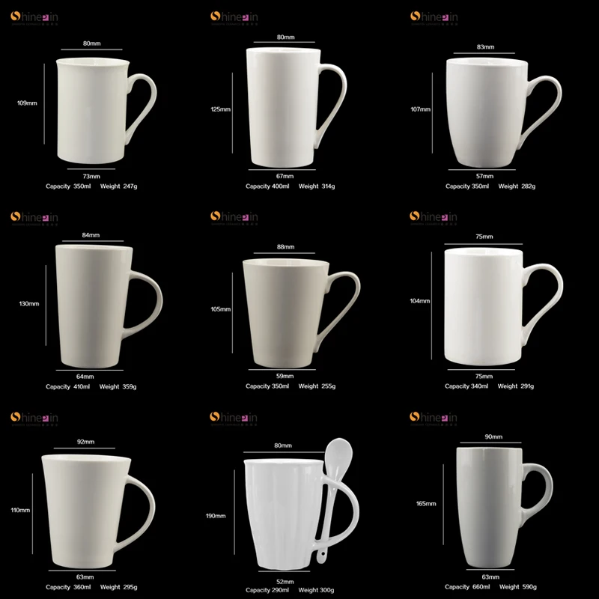Click the Weight 590g label
This screenshot has width=599, height=599.
pos(517,586)
